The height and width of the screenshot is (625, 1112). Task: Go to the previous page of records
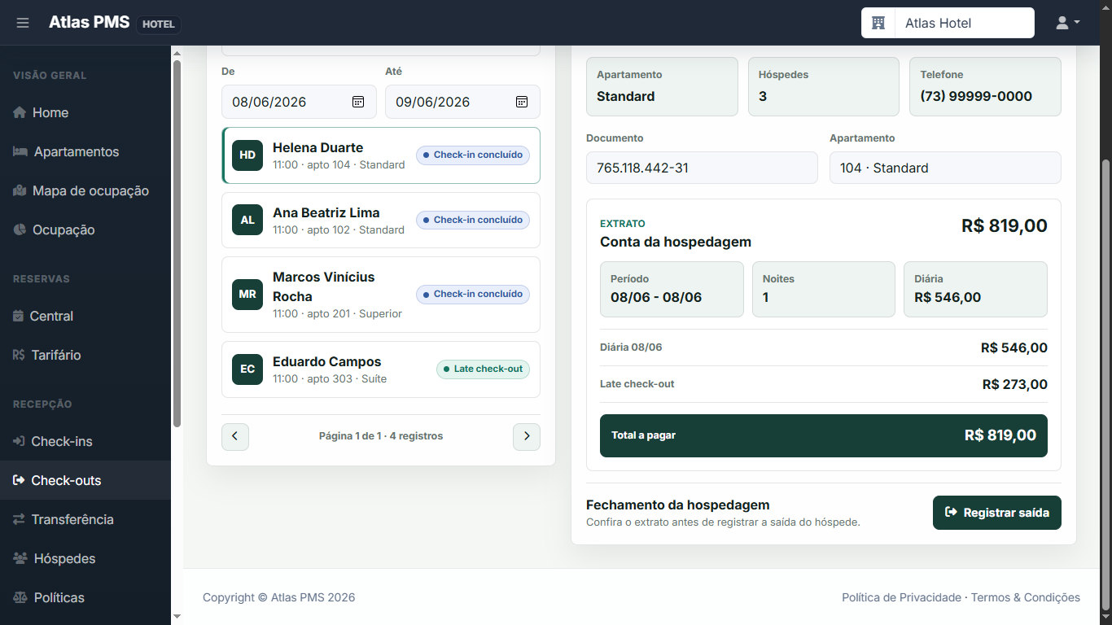[235, 436]
